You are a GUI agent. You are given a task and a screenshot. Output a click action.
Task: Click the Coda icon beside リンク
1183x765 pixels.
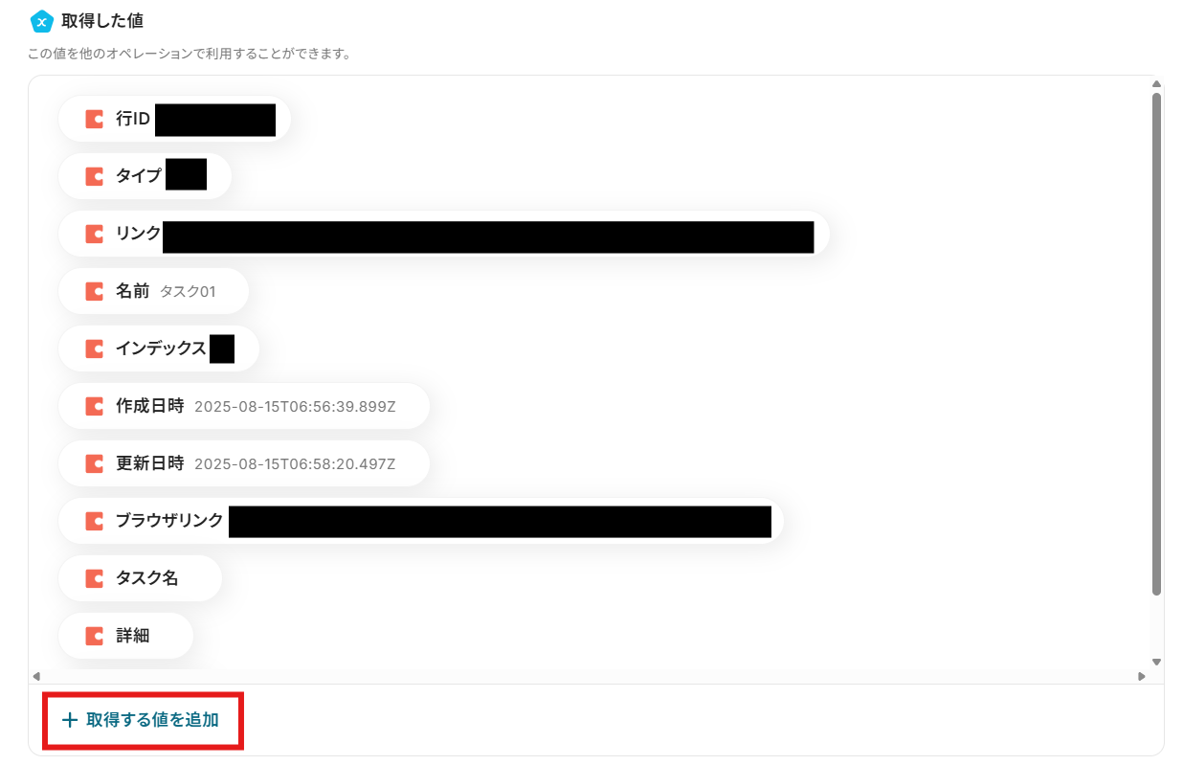click(94, 234)
